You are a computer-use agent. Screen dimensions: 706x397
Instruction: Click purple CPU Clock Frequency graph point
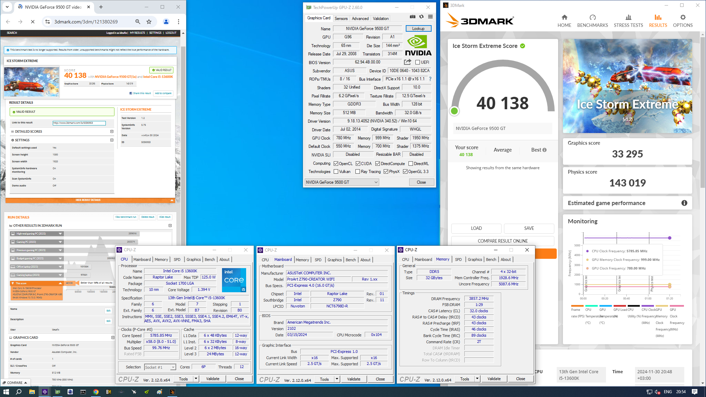pyautogui.click(x=669, y=238)
